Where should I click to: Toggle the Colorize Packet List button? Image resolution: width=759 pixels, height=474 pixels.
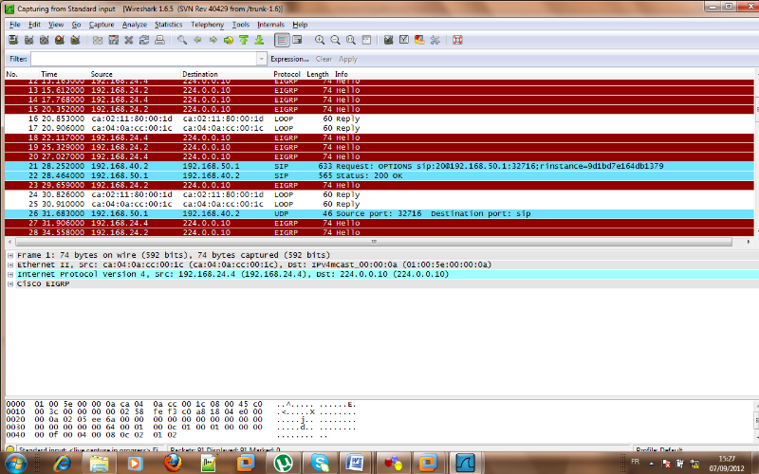pyautogui.click(x=283, y=41)
